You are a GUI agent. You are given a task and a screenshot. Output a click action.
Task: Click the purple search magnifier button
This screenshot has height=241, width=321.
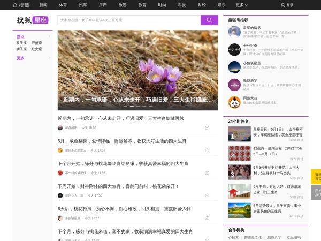pyautogui.click(x=209, y=20)
